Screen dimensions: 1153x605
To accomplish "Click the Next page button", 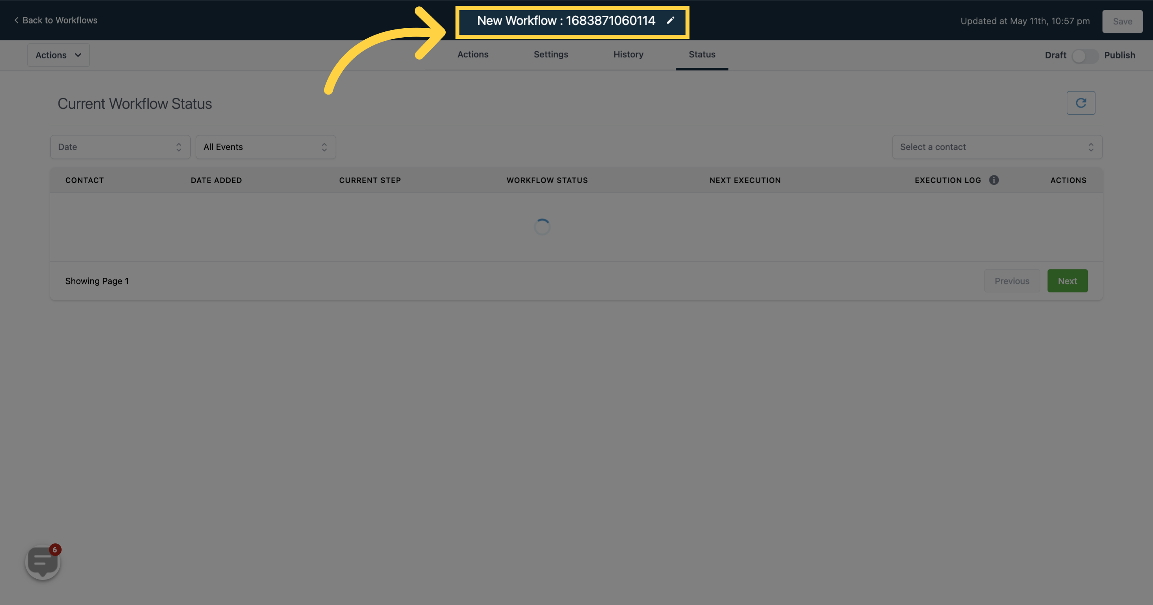I will tap(1067, 281).
